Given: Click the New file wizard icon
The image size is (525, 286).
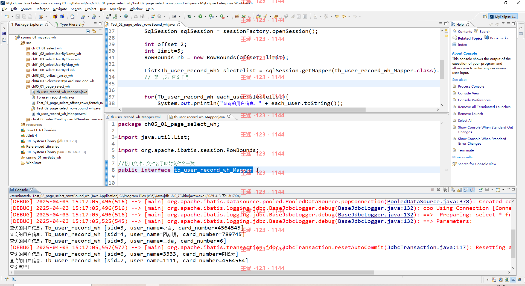Looking at the screenshot, I should pyautogui.click(x=7, y=16).
